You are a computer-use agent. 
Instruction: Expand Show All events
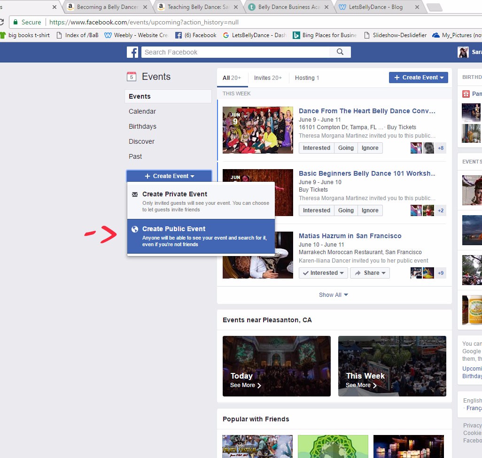[x=334, y=295]
